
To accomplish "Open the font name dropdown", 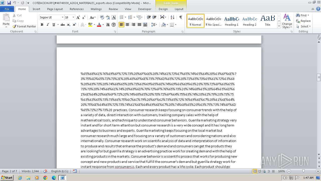I will [62, 17].
